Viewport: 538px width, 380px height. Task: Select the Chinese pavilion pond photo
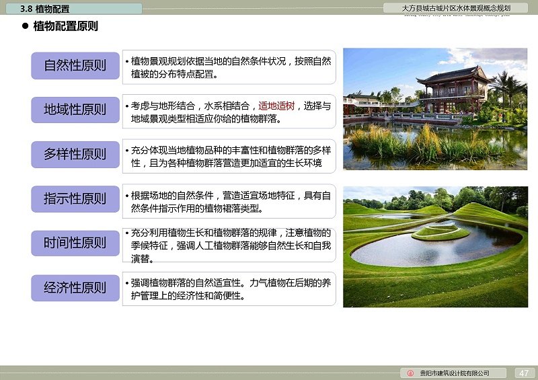[x=435, y=108]
